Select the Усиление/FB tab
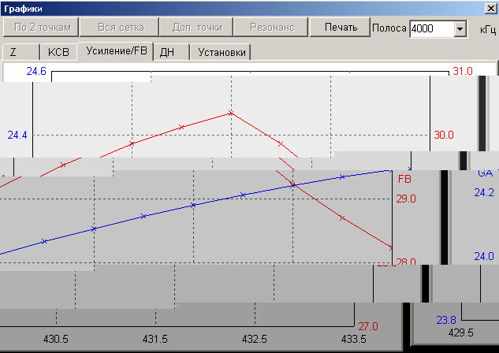Image resolution: width=499 pixels, height=353 pixels. coord(117,52)
